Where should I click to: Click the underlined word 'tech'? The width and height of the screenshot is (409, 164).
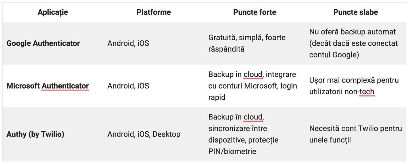367,92
